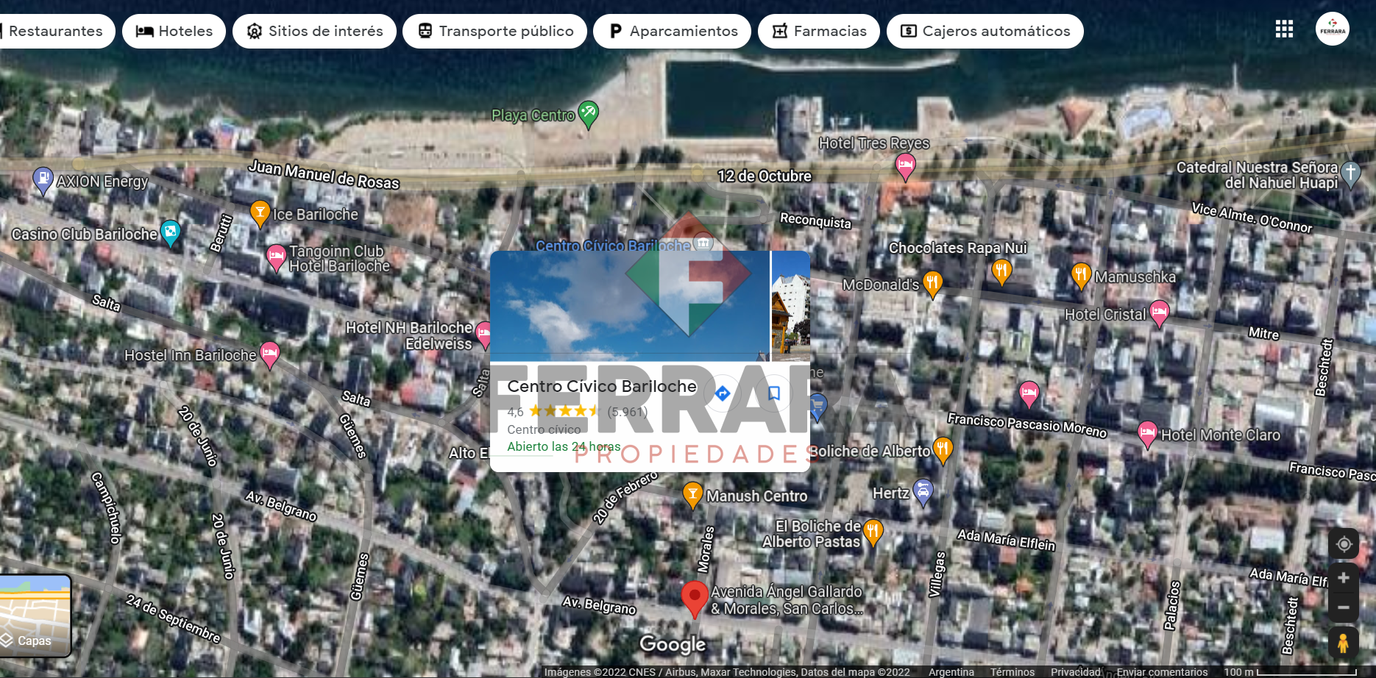Open Google apps grid
Image resolution: width=1376 pixels, height=678 pixels.
tap(1284, 29)
